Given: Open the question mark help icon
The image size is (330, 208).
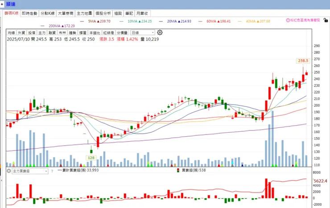Looking at the screenshot, I should coord(52,171).
